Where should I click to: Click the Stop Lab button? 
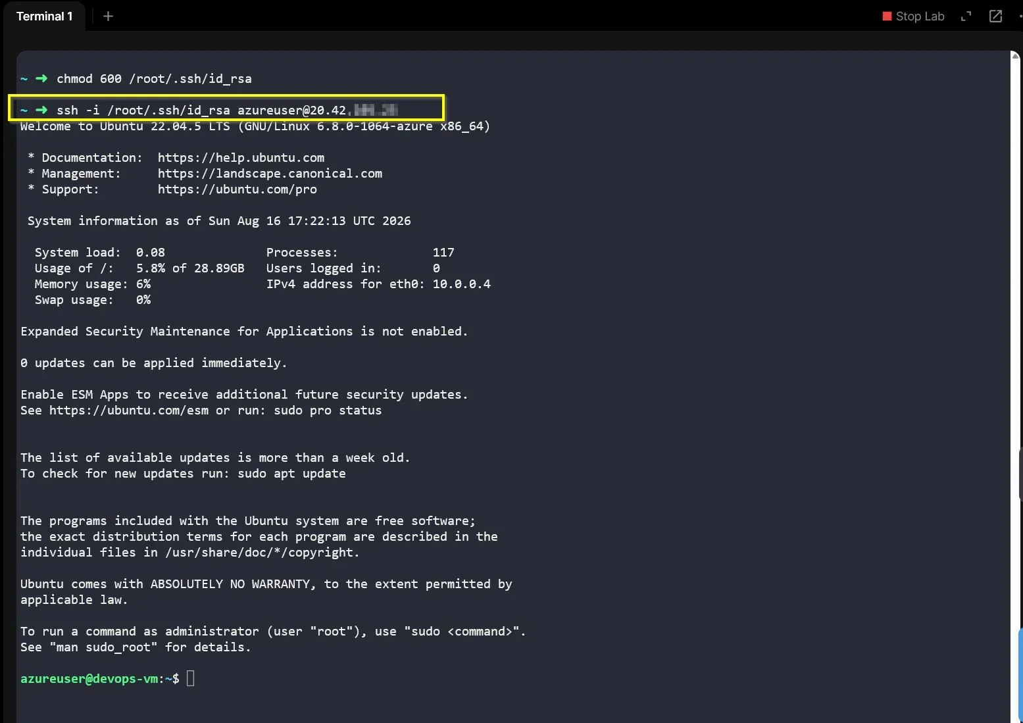tap(913, 16)
